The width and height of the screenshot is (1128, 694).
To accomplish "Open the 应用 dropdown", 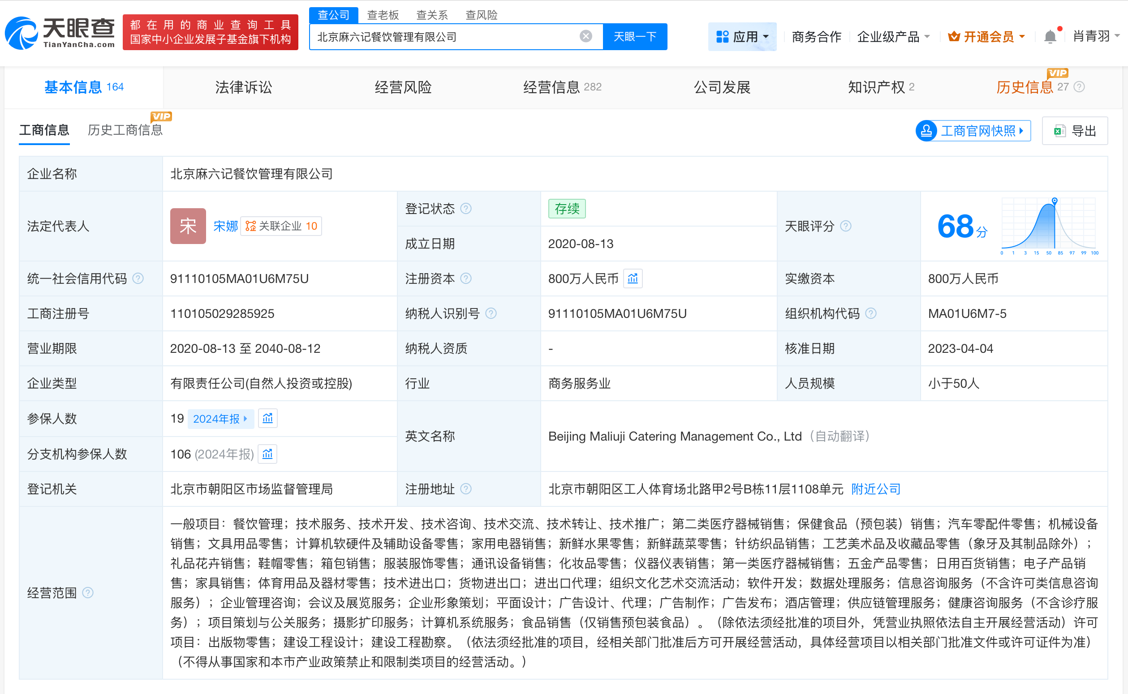I will point(742,36).
